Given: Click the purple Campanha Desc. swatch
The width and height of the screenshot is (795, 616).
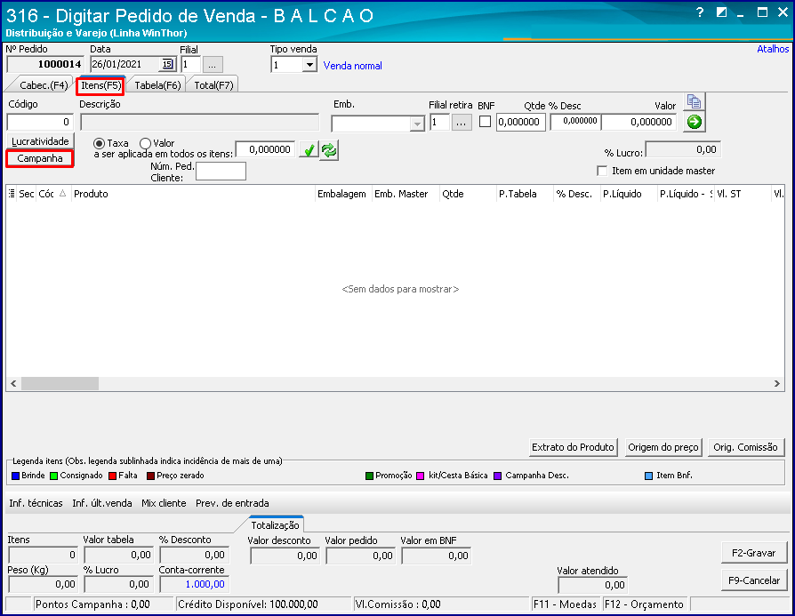Looking at the screenshot, I should coord(498,476).
